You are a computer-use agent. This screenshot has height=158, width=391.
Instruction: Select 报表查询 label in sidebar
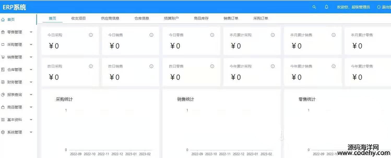pyautogui.click(x=15, y=95)
